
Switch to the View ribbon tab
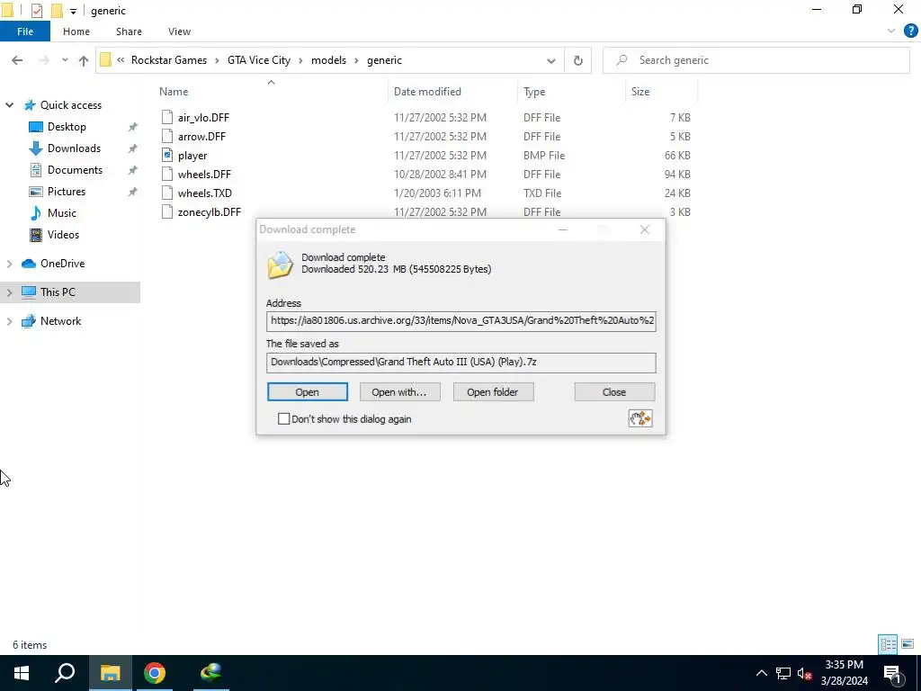(179, 31)
